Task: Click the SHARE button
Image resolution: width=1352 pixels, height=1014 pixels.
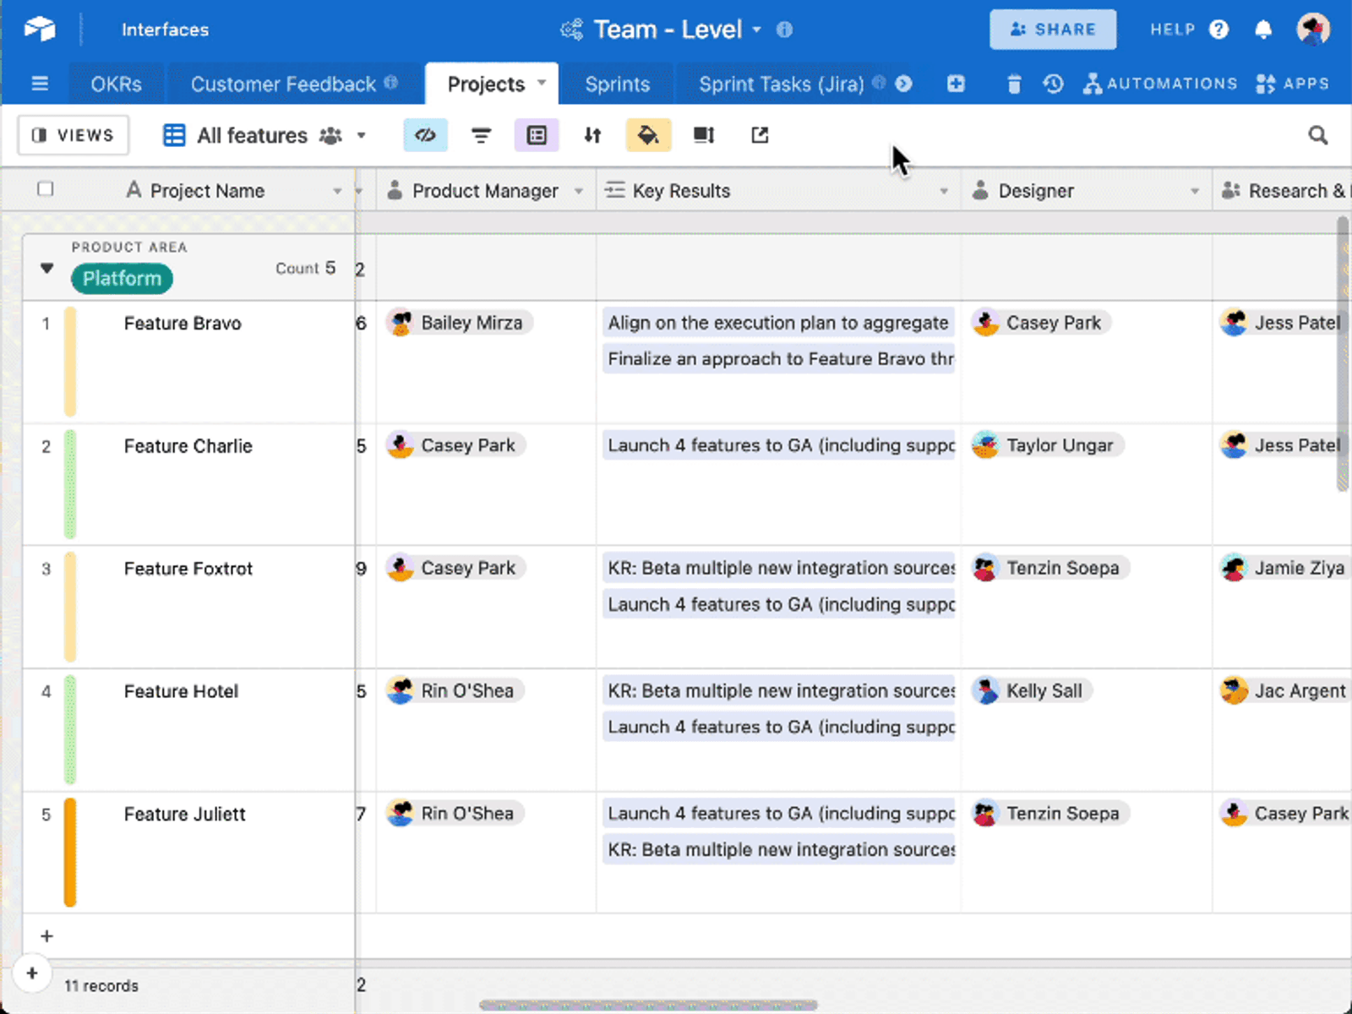Action: 1053,30
